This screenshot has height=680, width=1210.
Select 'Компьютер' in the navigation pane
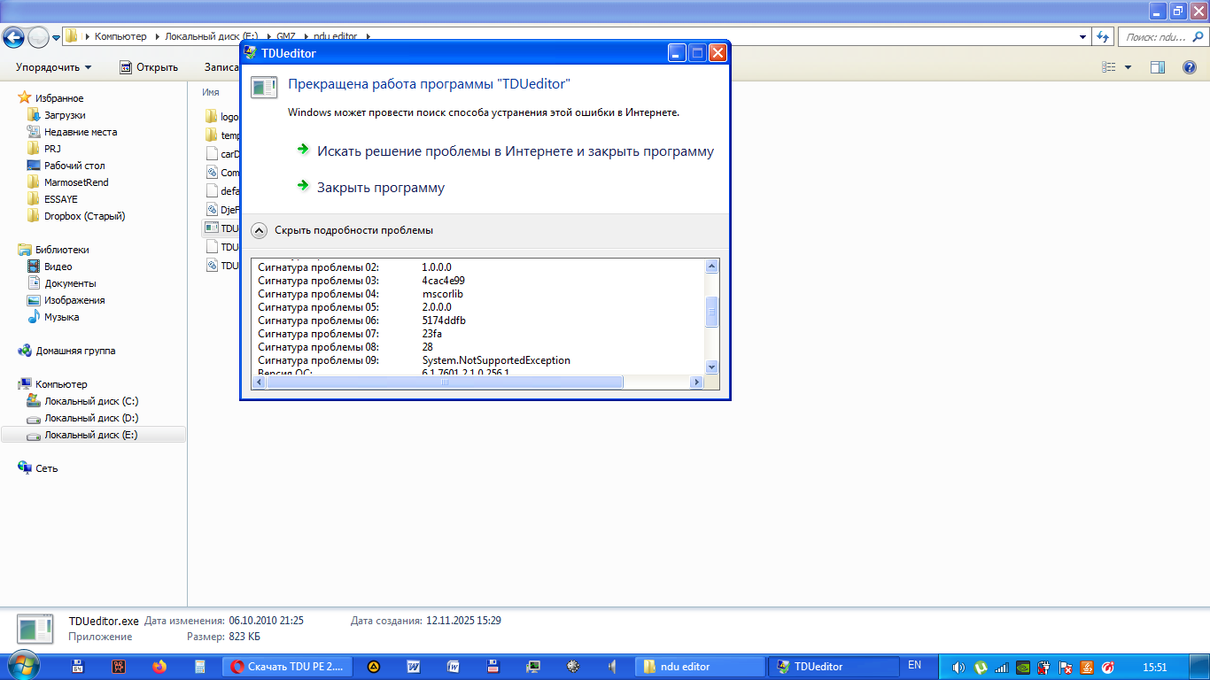point(61,384)
